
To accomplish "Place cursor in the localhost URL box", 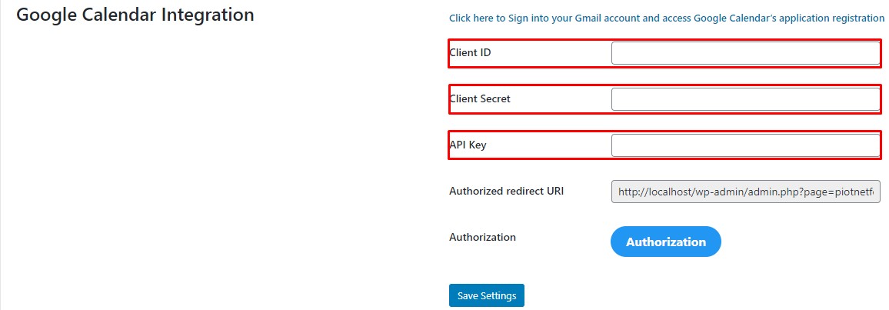I will pyautogui.click(x=745, y=192).
